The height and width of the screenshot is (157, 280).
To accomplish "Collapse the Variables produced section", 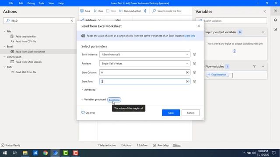I will click(x=82, y=100).
